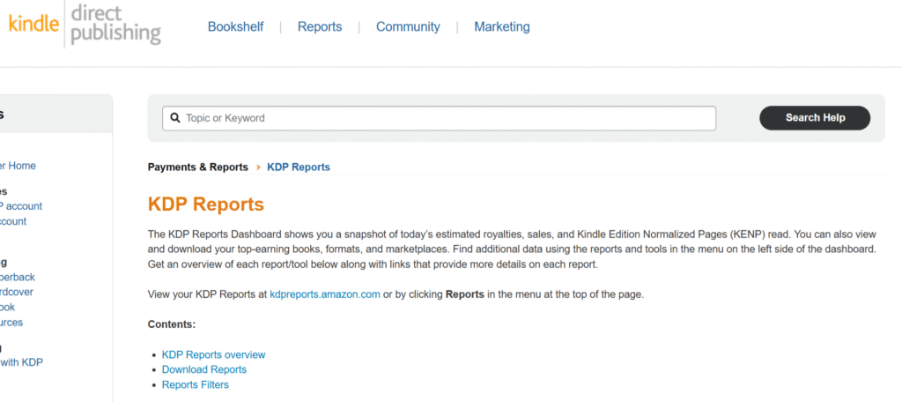
Task: Click breadcrumb arrow separator
Action: click(258, 167)
